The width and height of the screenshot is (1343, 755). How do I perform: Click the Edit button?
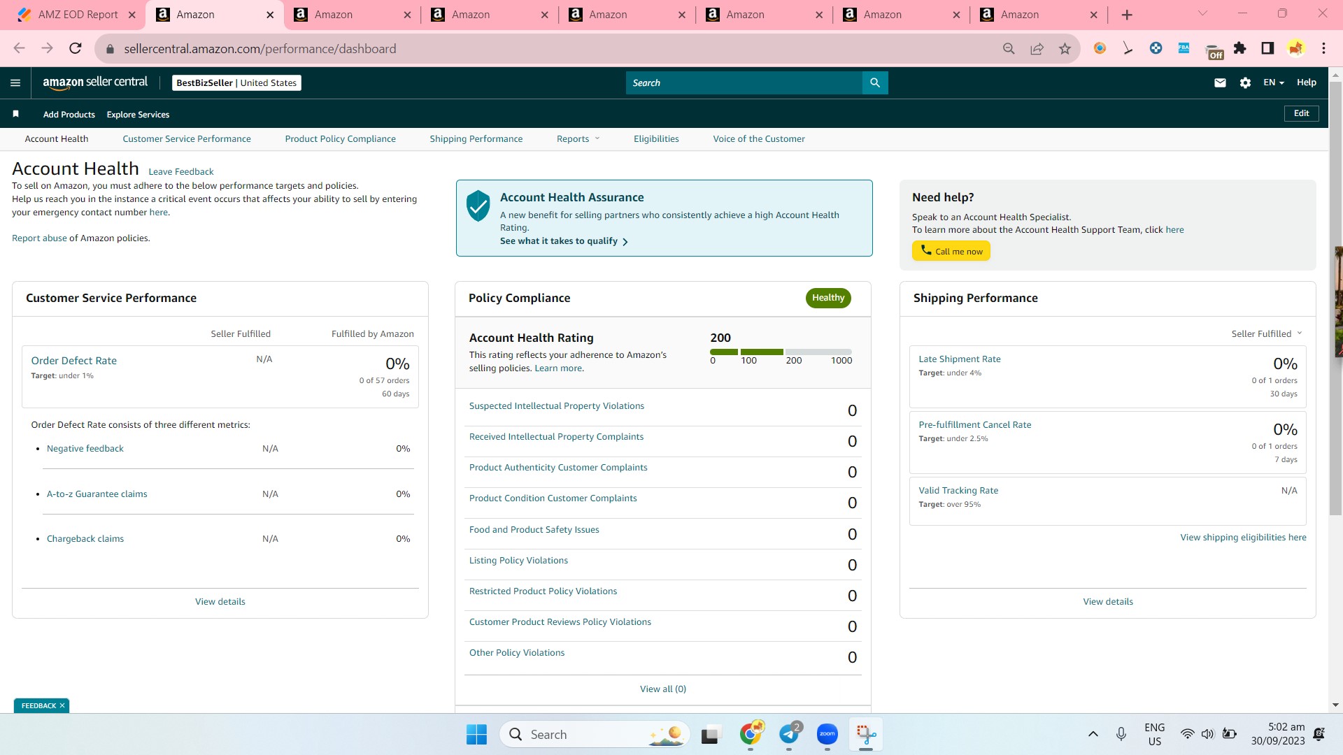tap(1302, 113)
